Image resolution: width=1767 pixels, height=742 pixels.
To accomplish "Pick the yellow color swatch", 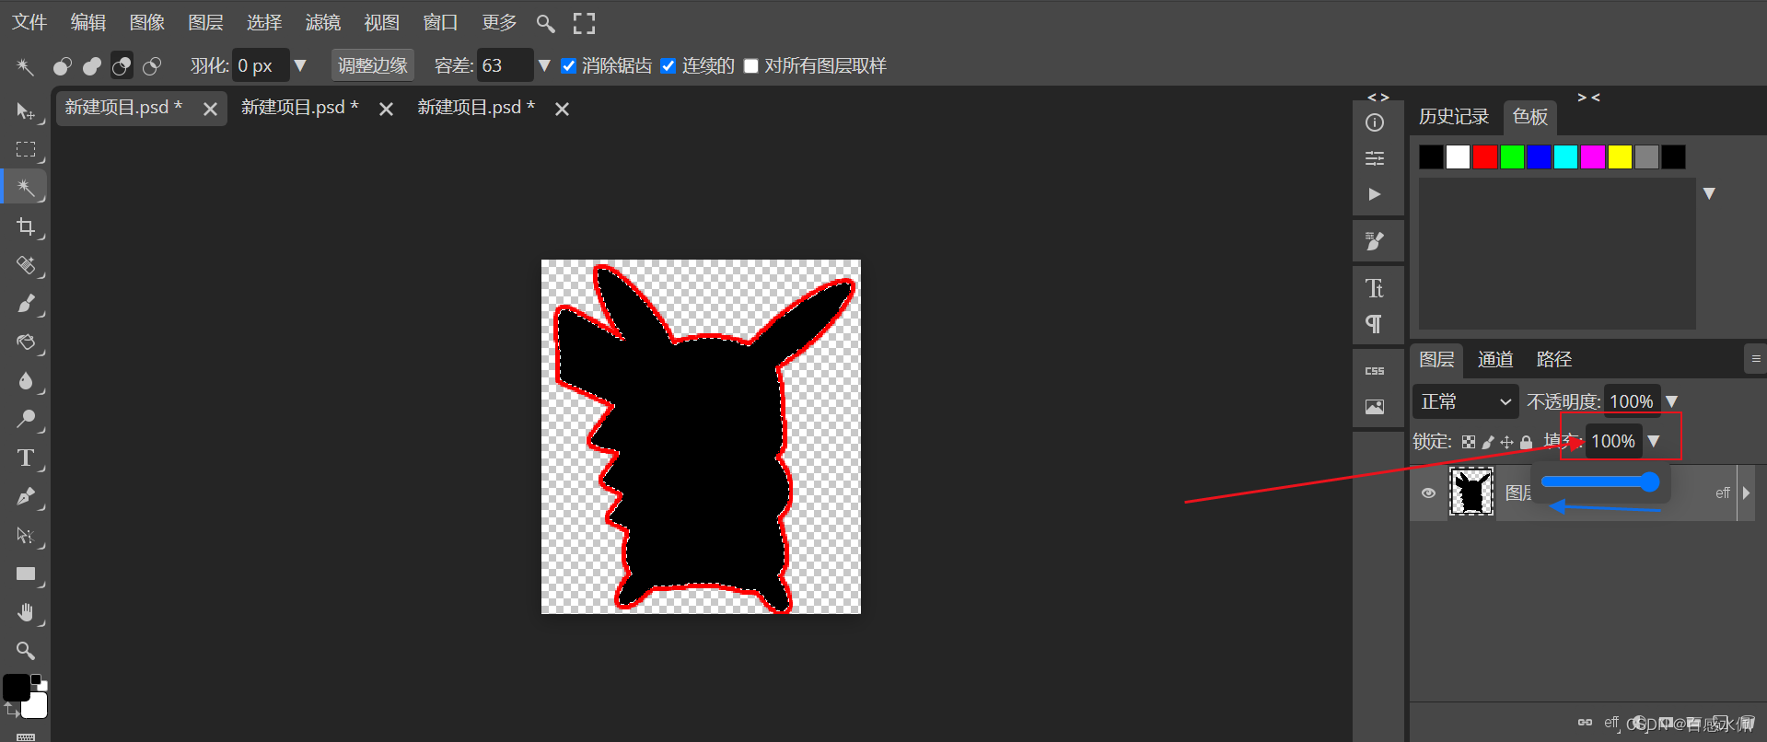I will coord(1620,157).
